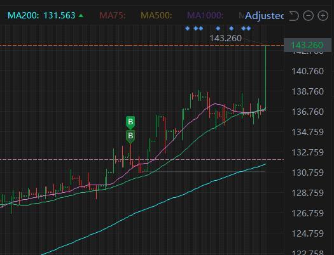
Task: Click the 132.759 price axis label
Action: [x=307, y=152]
